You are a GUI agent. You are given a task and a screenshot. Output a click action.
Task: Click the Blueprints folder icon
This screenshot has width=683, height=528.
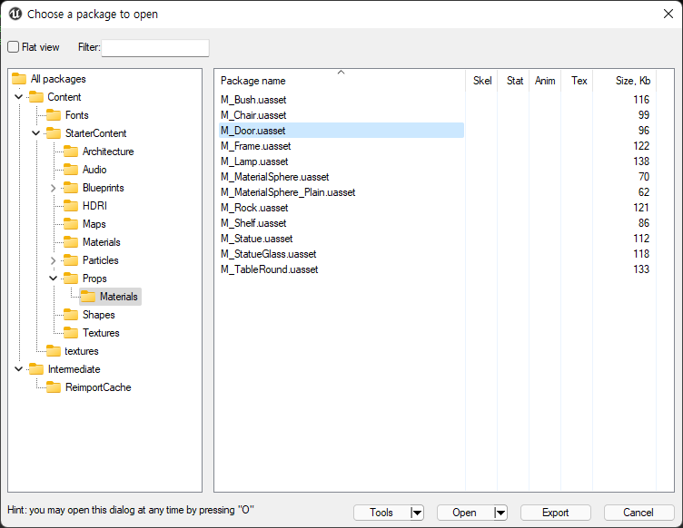pyautogui.click(x=71, y=188)
